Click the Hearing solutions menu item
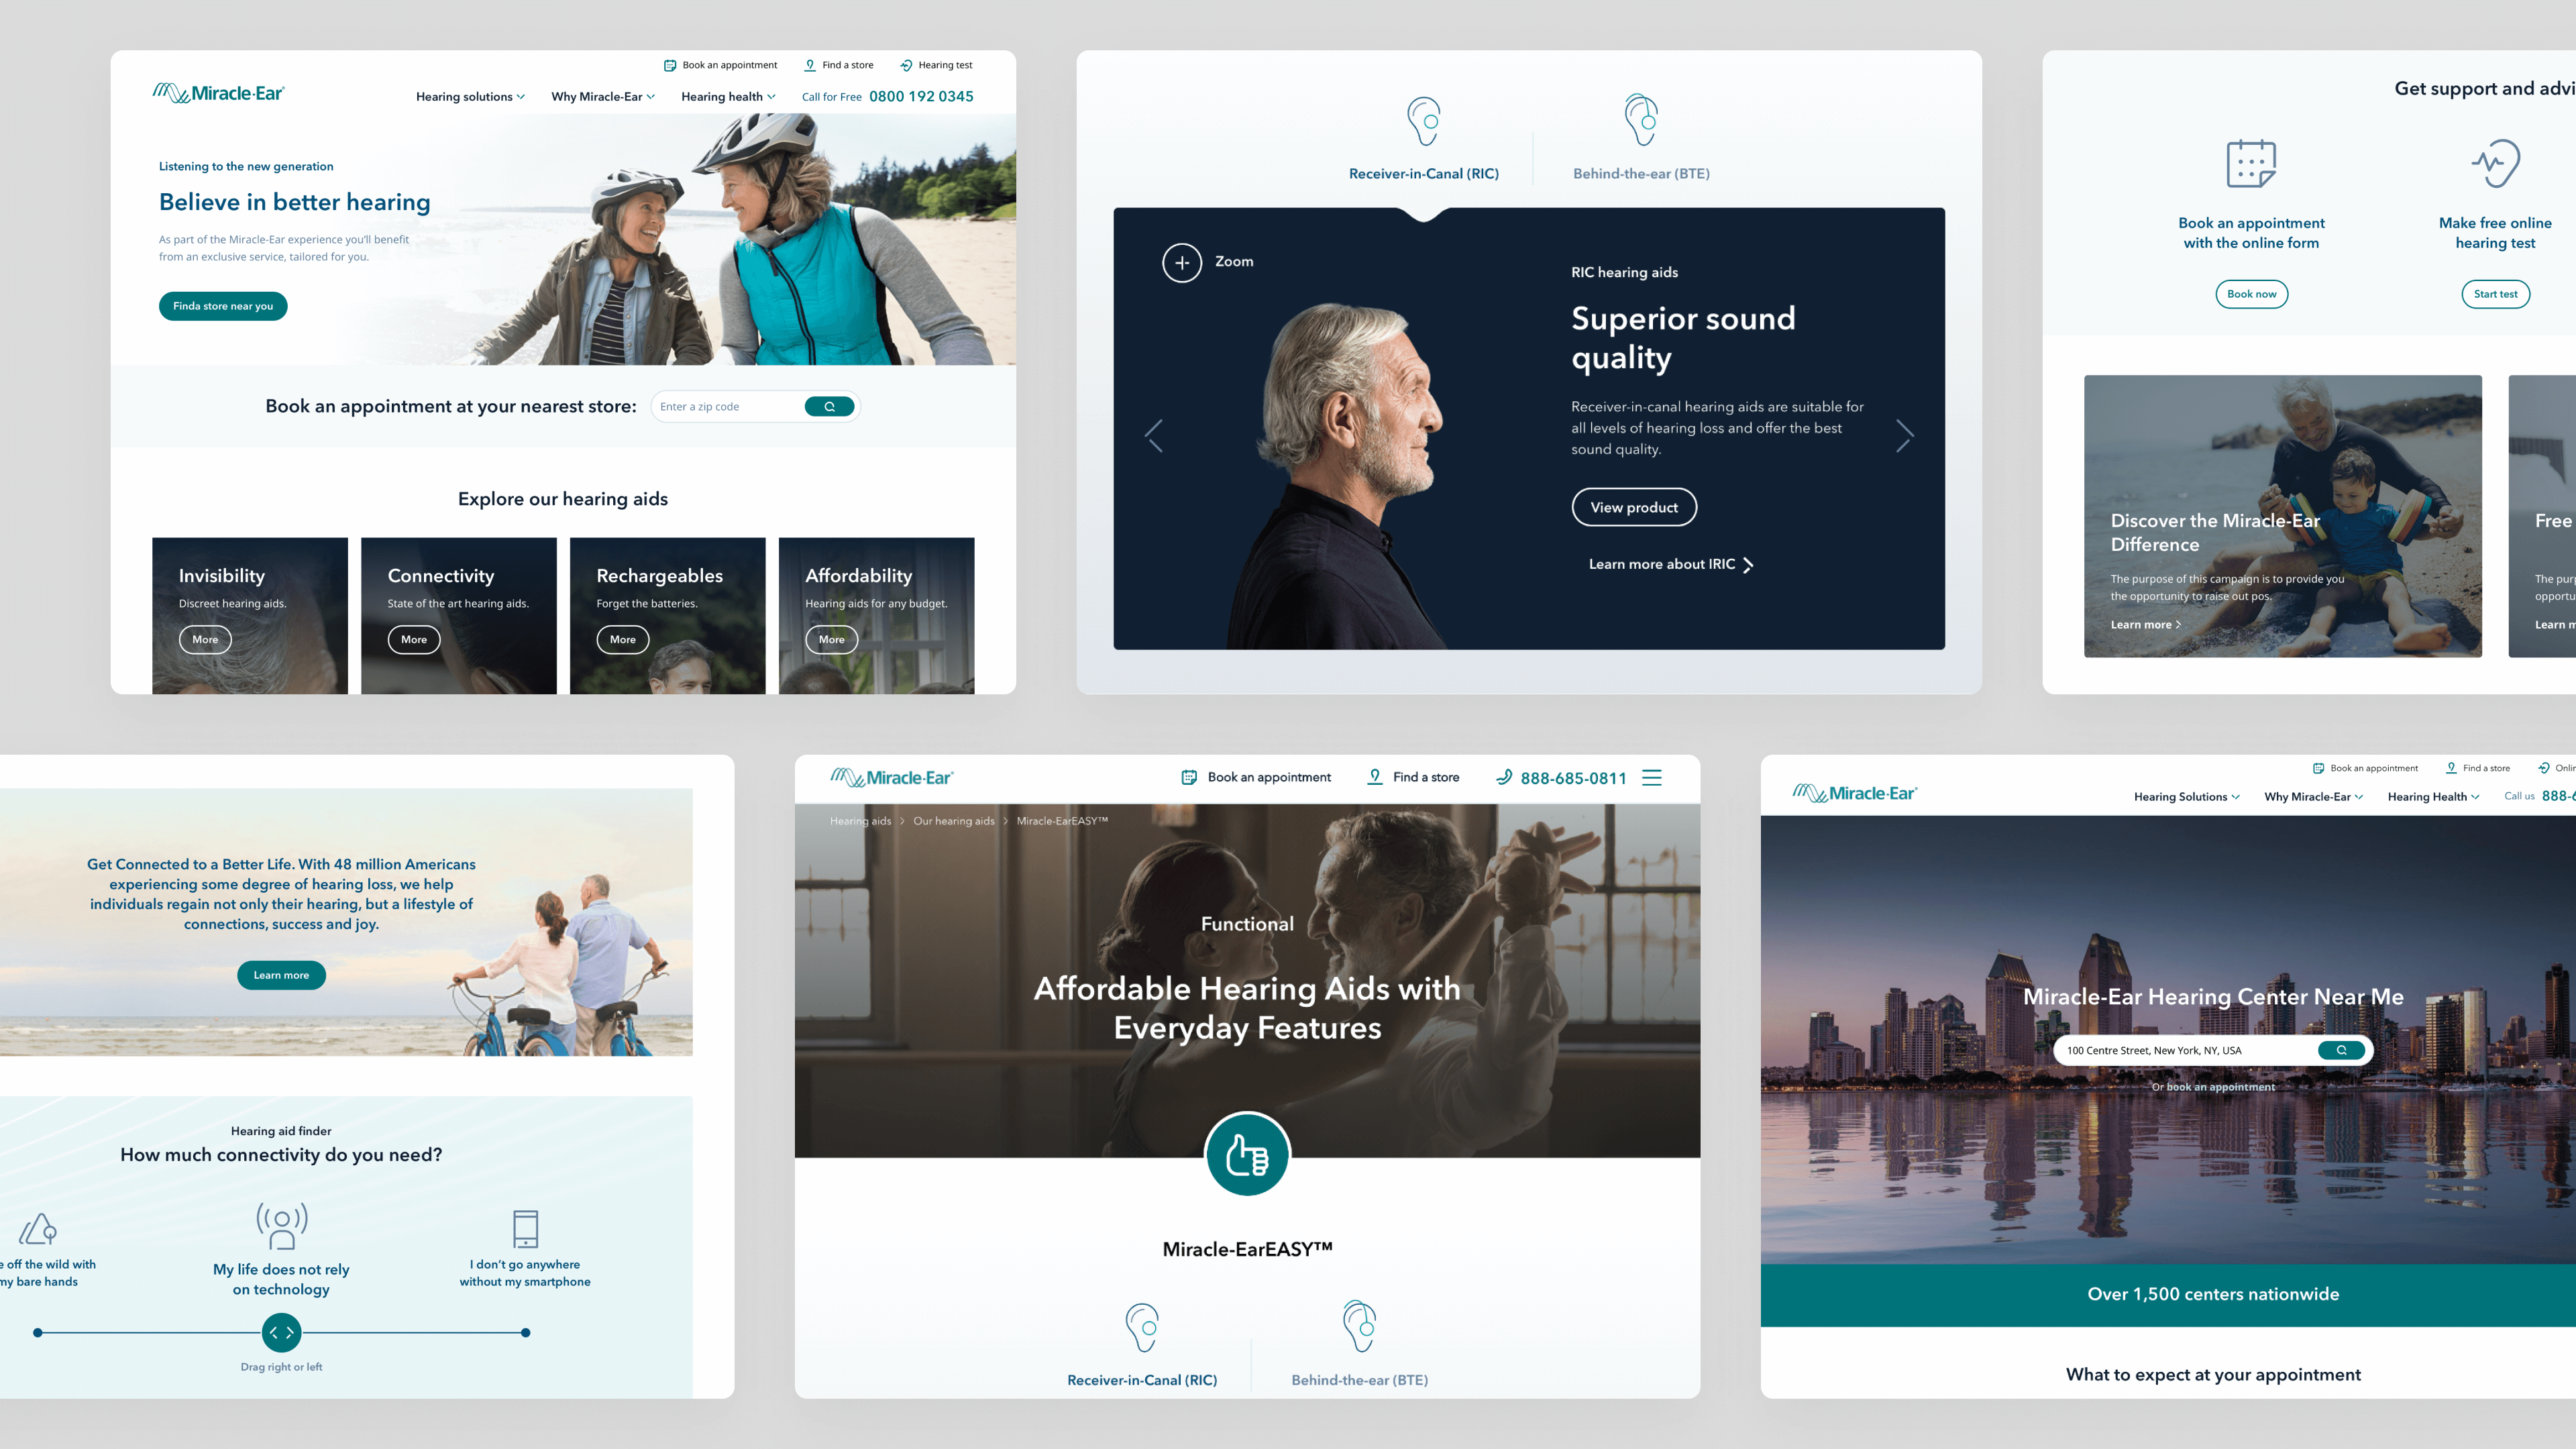The width and height of the screenshot is (2576, 1449). [467, 95]
